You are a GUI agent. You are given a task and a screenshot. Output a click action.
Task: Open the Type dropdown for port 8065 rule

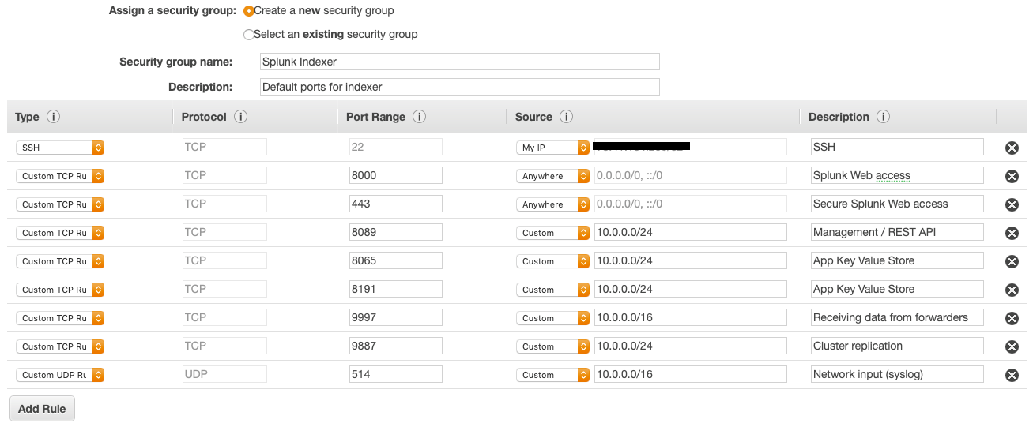point(60,261)
